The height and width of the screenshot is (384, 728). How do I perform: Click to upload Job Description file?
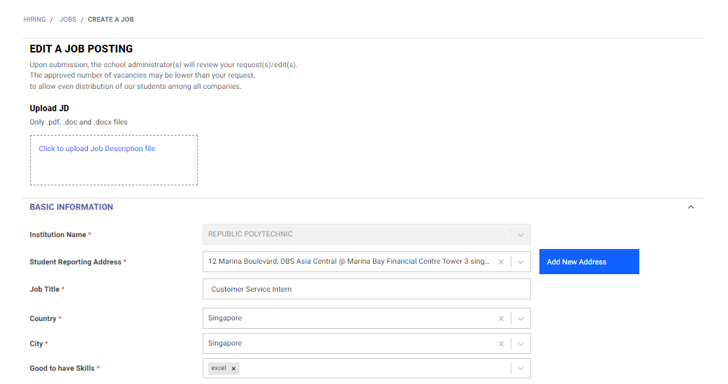pos(96,148)
